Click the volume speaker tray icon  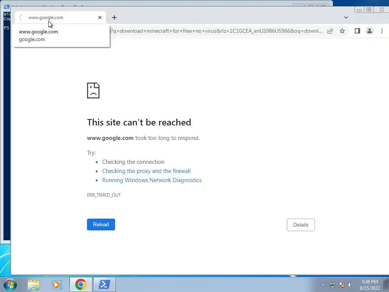(351, 285)
